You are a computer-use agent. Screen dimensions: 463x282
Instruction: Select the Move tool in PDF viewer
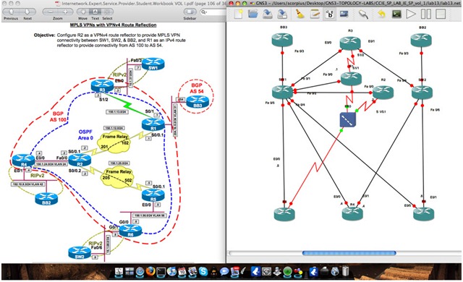[83, 12]
